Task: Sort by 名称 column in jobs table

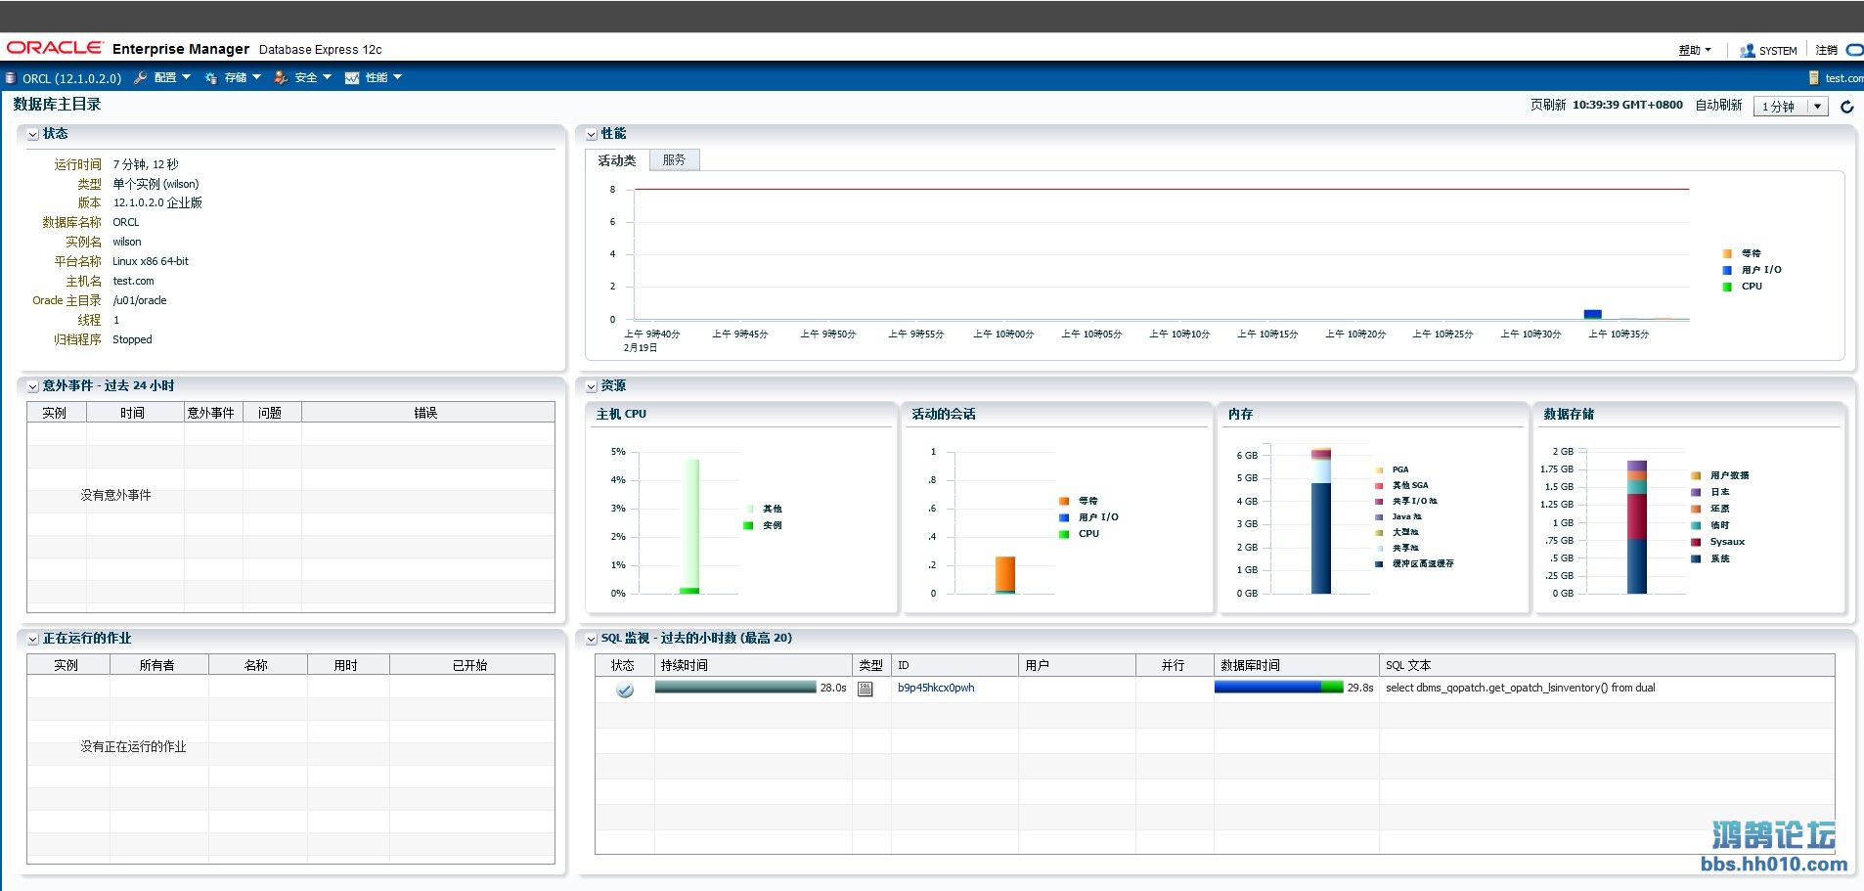Action: (257, 665)
